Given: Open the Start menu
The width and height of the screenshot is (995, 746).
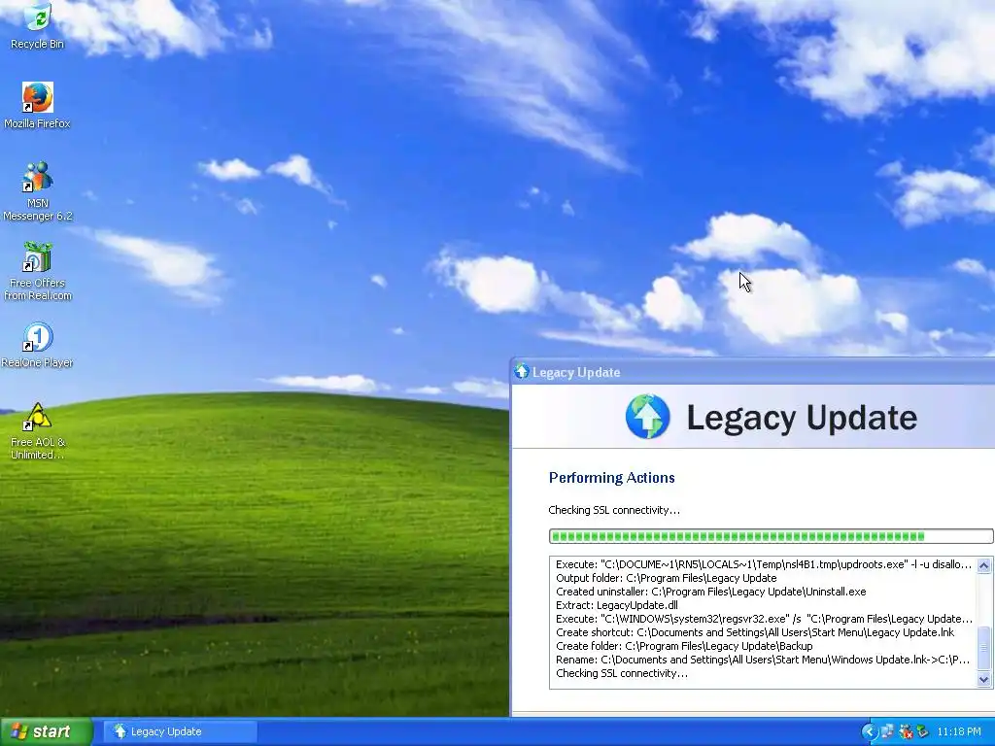Looking at the screenshot, I should [x=47, y=731].
